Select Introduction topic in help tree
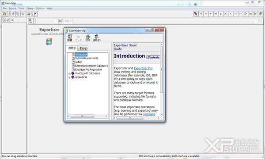The image size is (265, 159). pyautogui.click(x=81, y=54)
